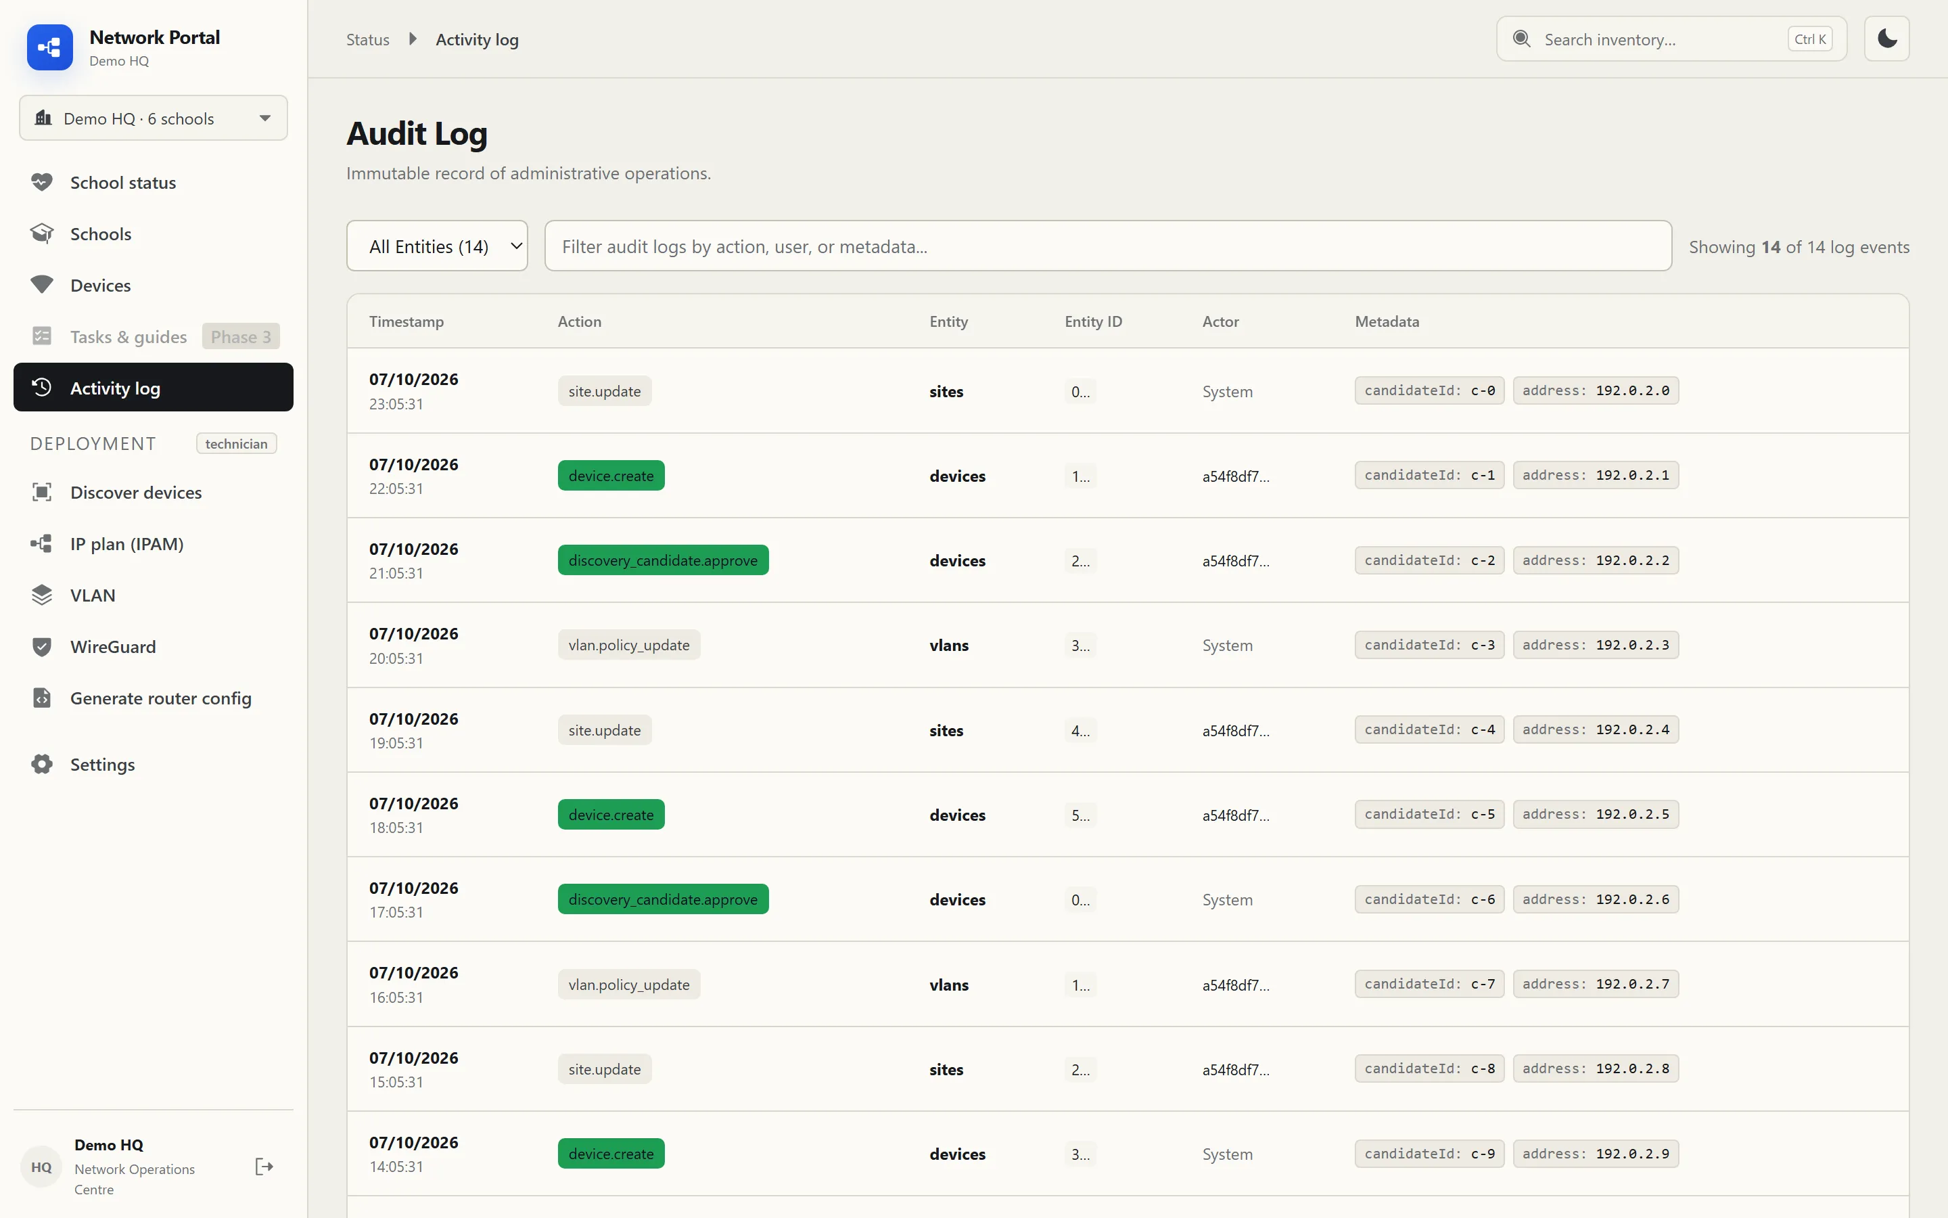Screen dimensions: 1948x1218
Task: Click candidateId: c-4 metadata chip
Action: point(1429,730)
